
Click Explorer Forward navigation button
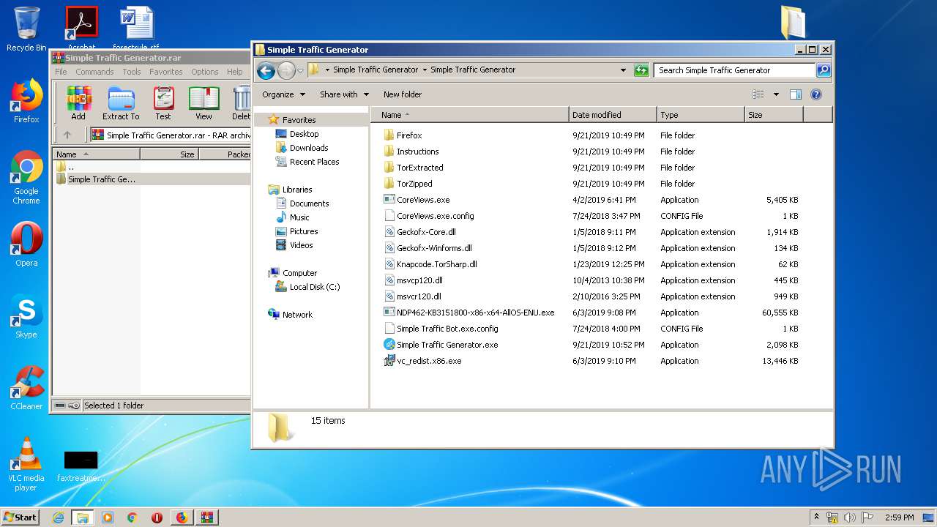click(x=286, y=70)
